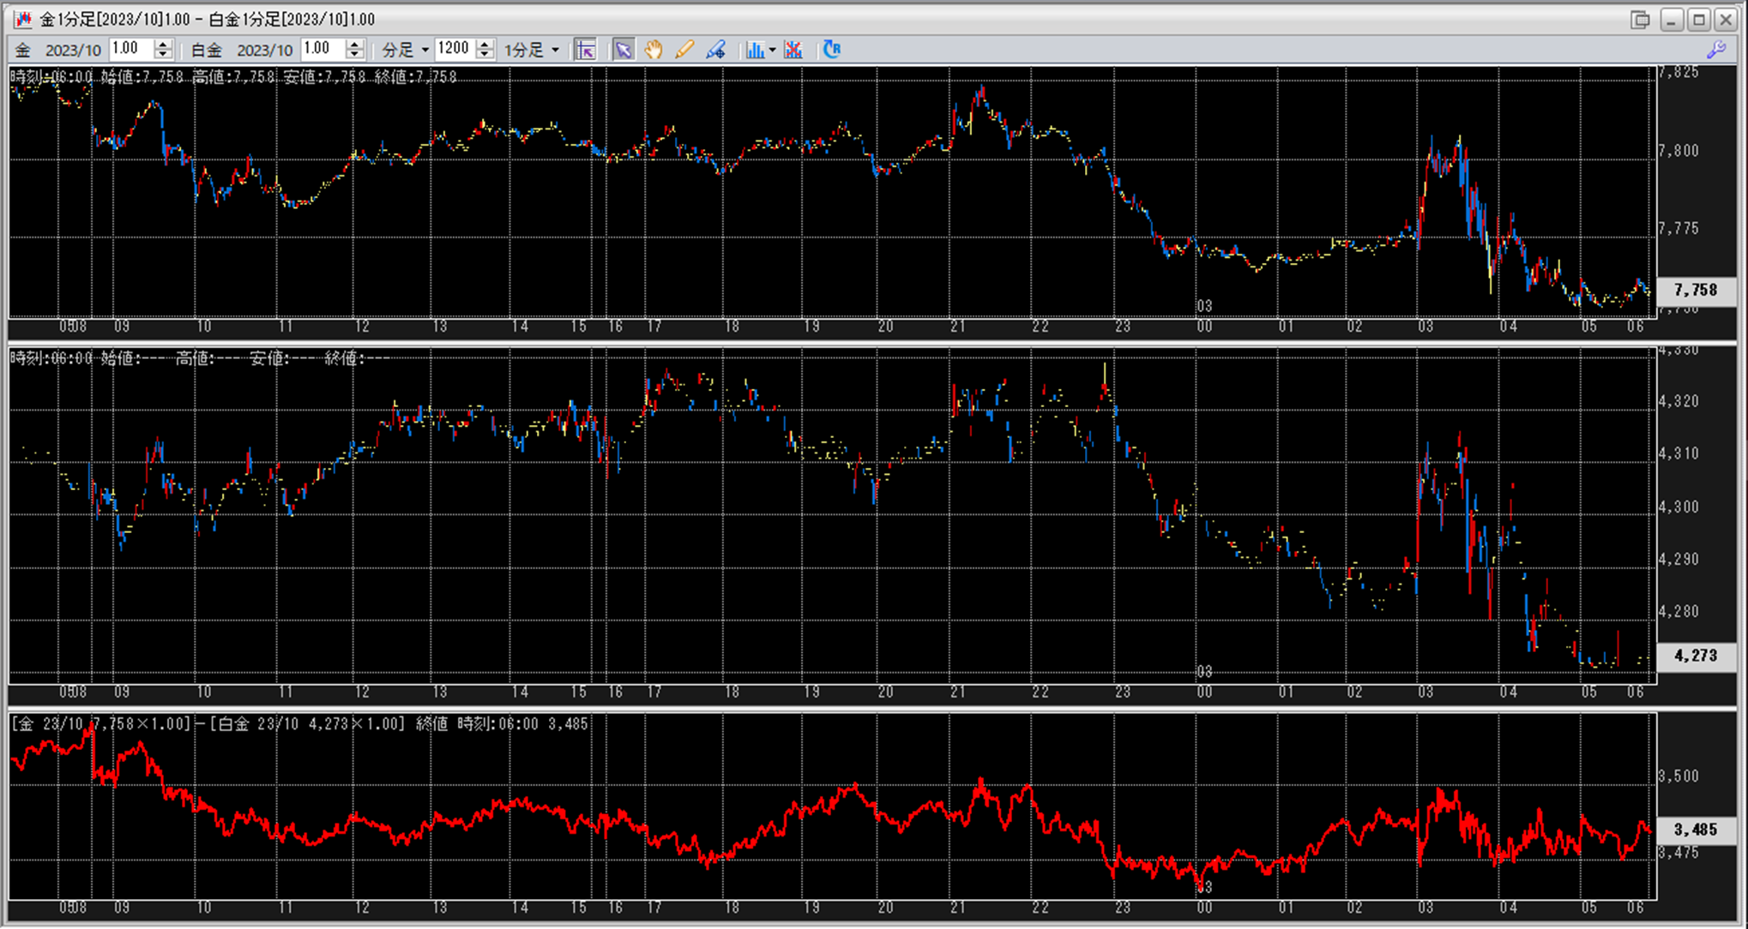This screenshot has height=929, width=1748.
Task: Click the blue reload refresh icon
Action: point(832,50)
